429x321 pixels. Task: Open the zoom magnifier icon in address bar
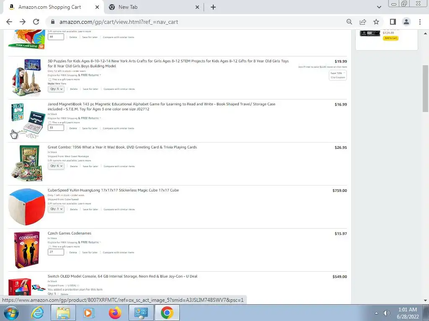click(x=349, y=22)
